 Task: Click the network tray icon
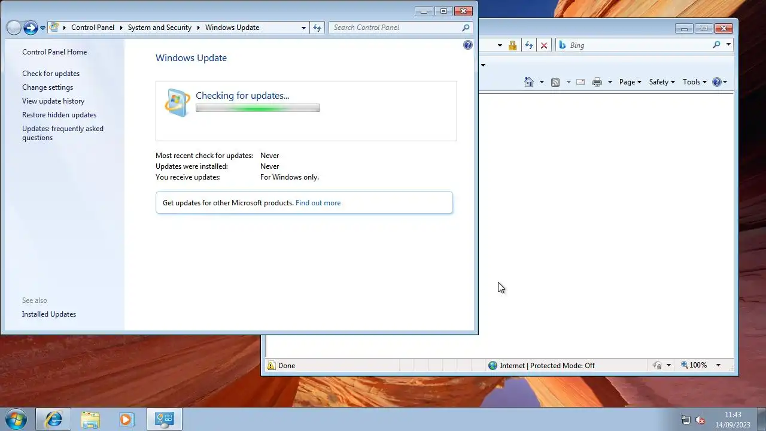(686, 420)
